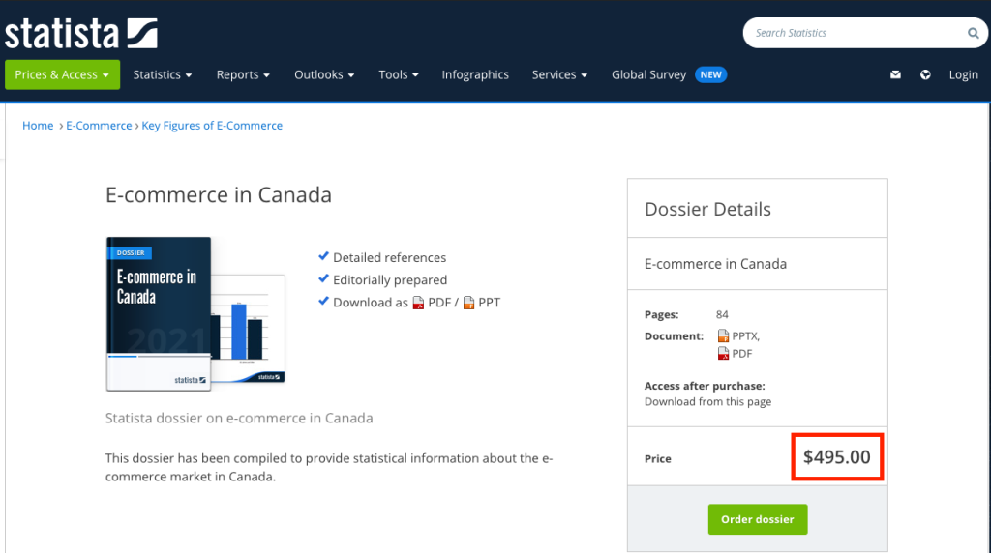Expand the Outlooks menu
This screenshot has width=991, height=553.
[x=324, y=74]
